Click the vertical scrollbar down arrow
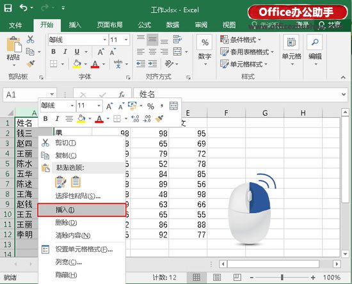 click(345, 254)
